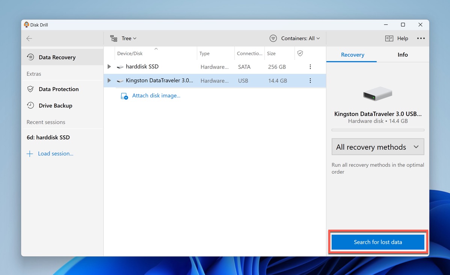This screenshot has width=450, height=275.
Task: Click the drive usage bar in Recovery panel
Action: [x=378, y=130]
